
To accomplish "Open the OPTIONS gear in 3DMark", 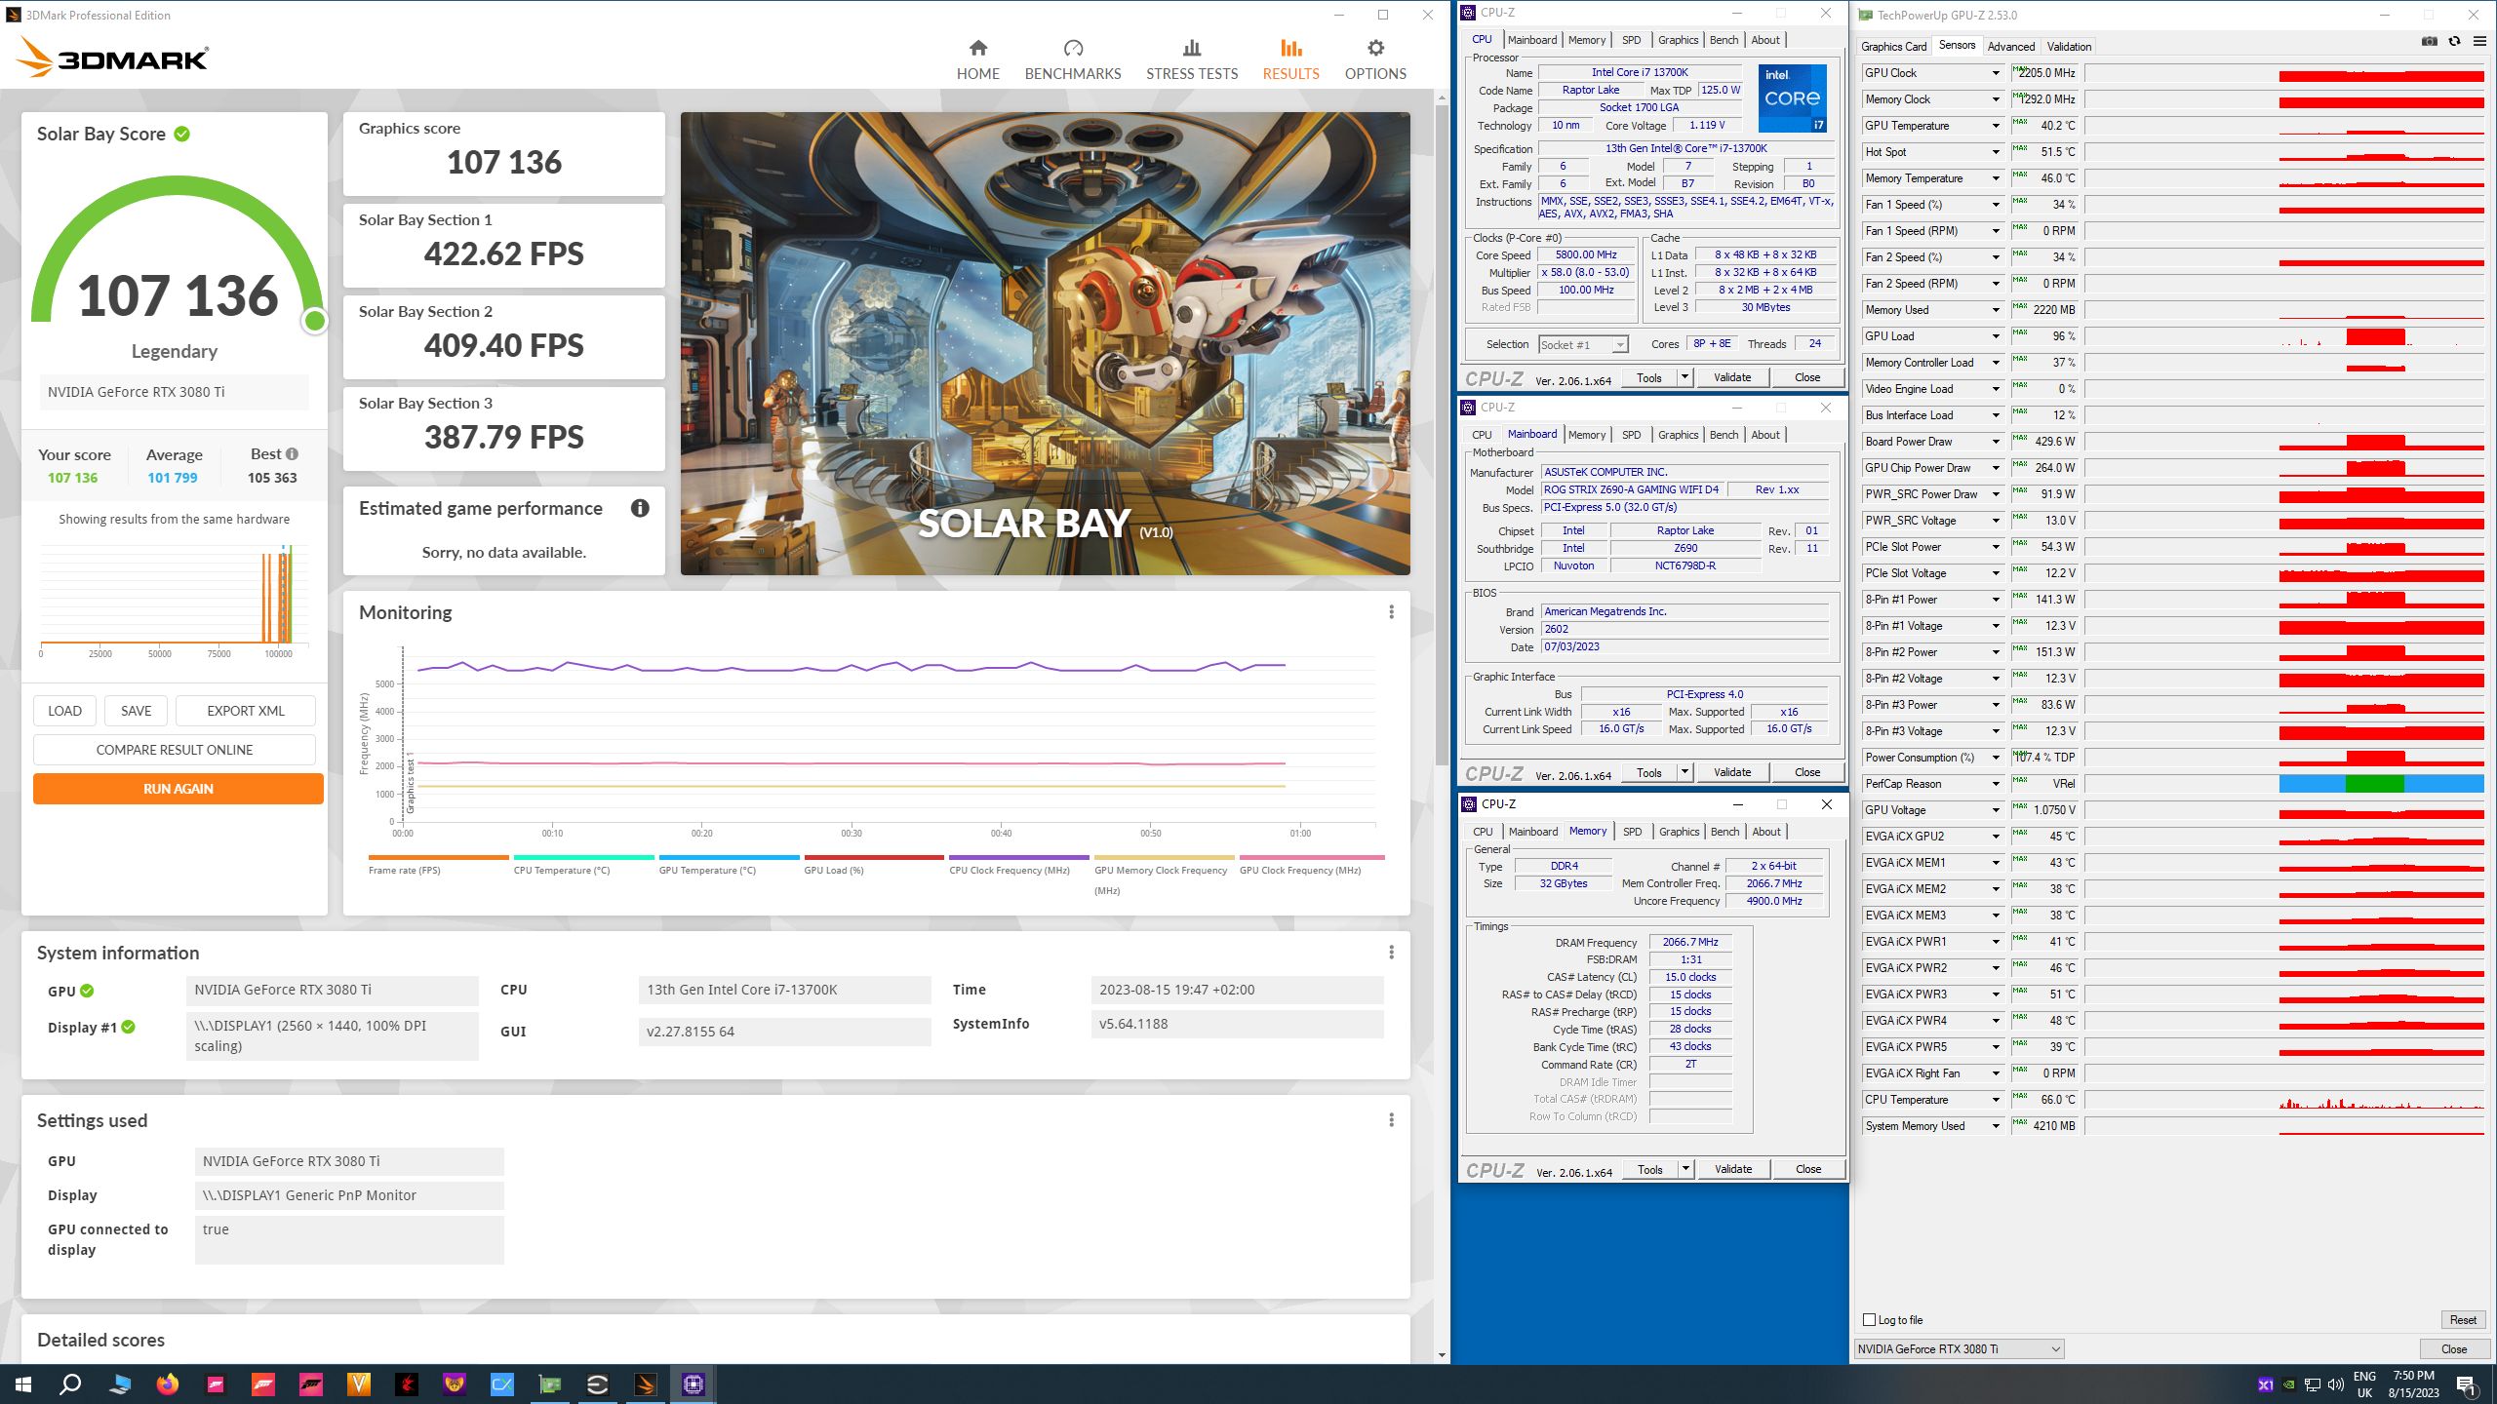I will tap(1375, 59).
